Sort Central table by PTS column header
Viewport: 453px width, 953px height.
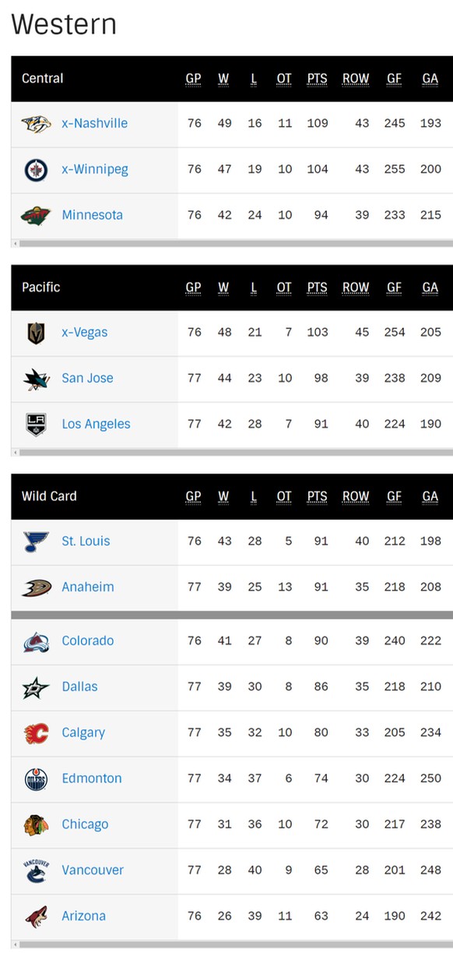317,79
